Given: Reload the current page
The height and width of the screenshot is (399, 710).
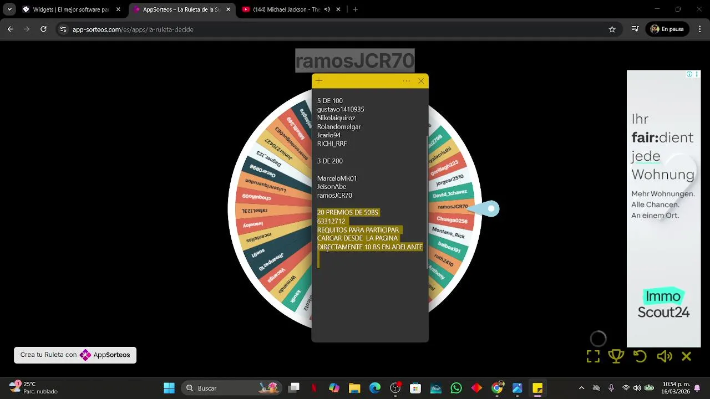Looking at the screenshot, I should (43, 29).
